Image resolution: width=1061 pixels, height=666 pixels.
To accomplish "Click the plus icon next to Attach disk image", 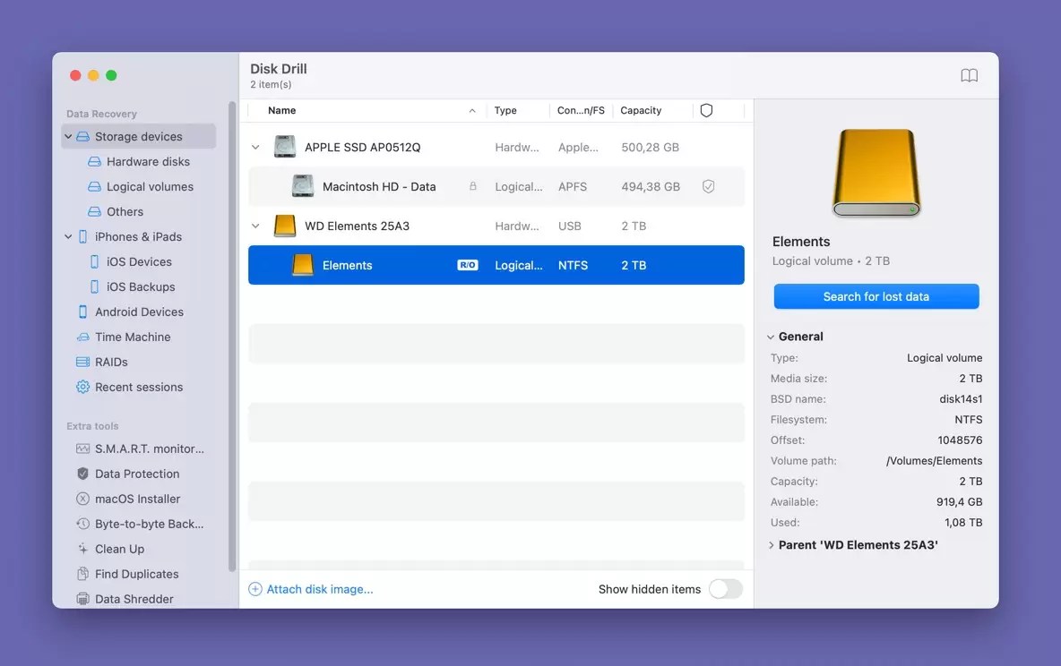I will pyautogui.click(x=255, y=589).
